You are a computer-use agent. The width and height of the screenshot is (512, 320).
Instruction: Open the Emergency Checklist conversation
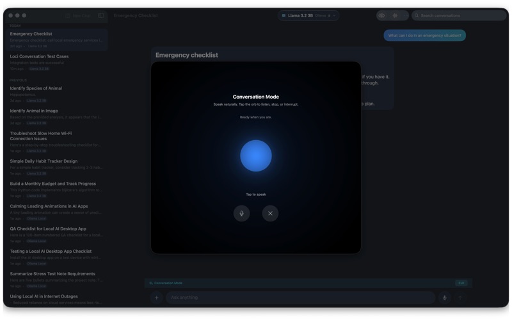(x=56, y=40)
